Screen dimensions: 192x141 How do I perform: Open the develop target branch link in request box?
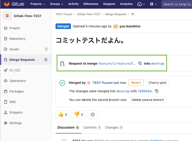click(x=158, y=64)
